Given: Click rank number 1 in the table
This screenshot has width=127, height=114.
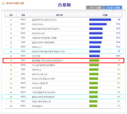Looking at the screenshot, I should tap(11, 20).
